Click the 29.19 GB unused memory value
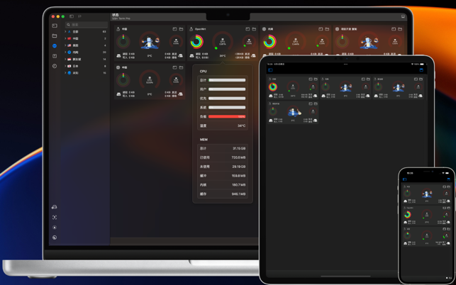The image size is (456, 285). click(239, 167)
